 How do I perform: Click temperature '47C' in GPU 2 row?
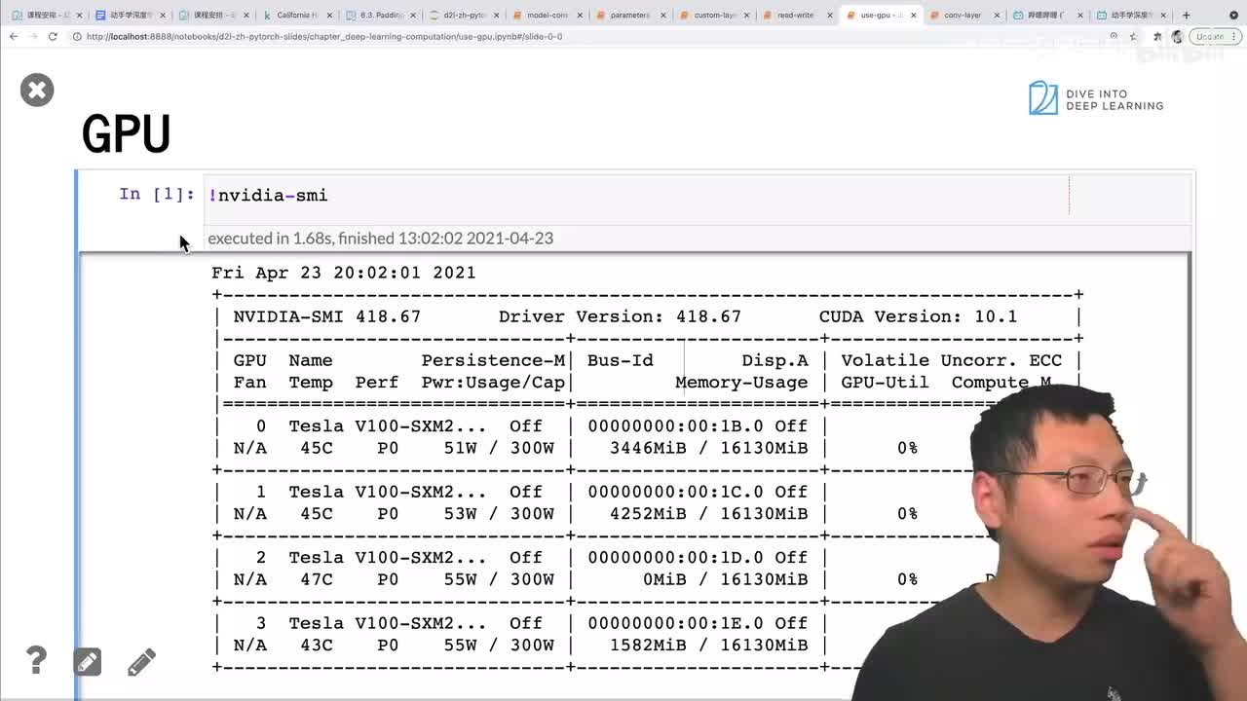tap(316, 579)
